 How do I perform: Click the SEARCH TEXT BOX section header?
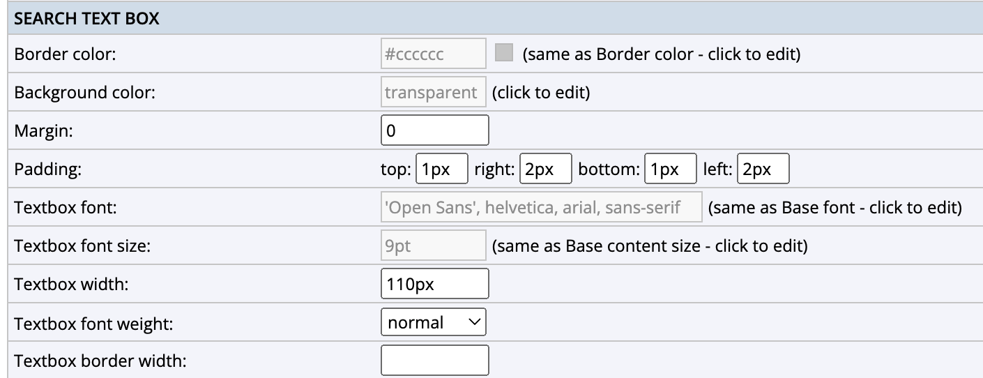pos(87,19)
